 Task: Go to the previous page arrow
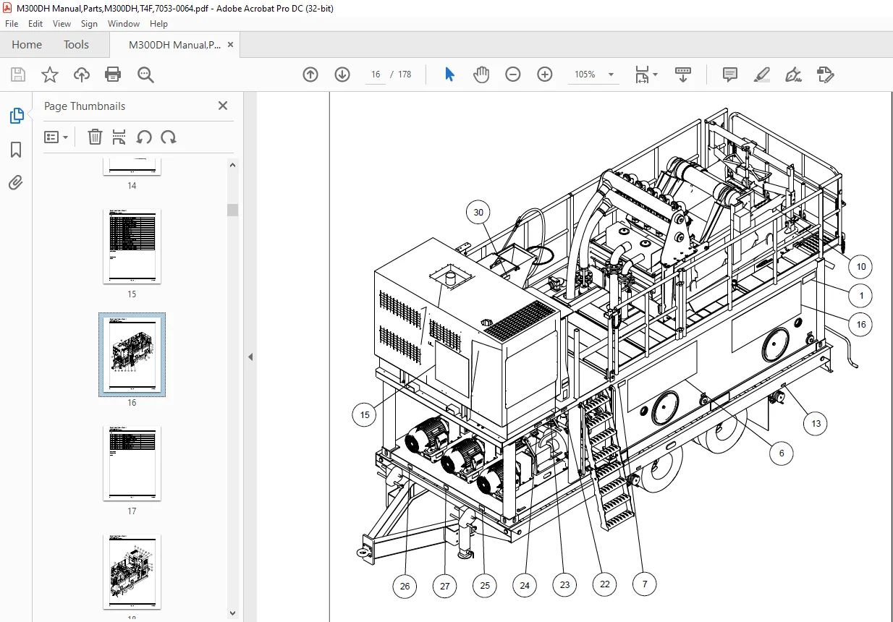[310, 74]
